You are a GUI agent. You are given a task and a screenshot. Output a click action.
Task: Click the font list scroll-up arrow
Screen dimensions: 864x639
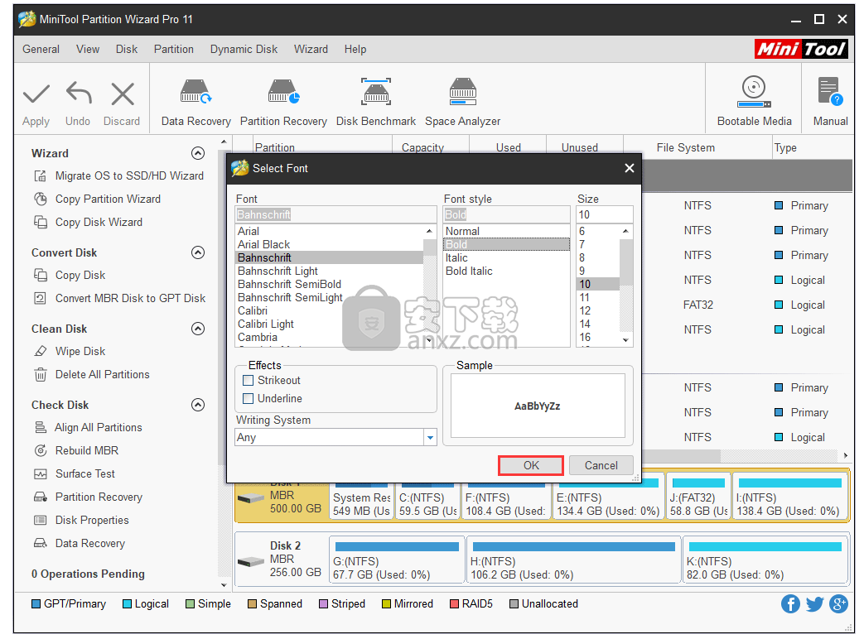[x=429, y=231]
